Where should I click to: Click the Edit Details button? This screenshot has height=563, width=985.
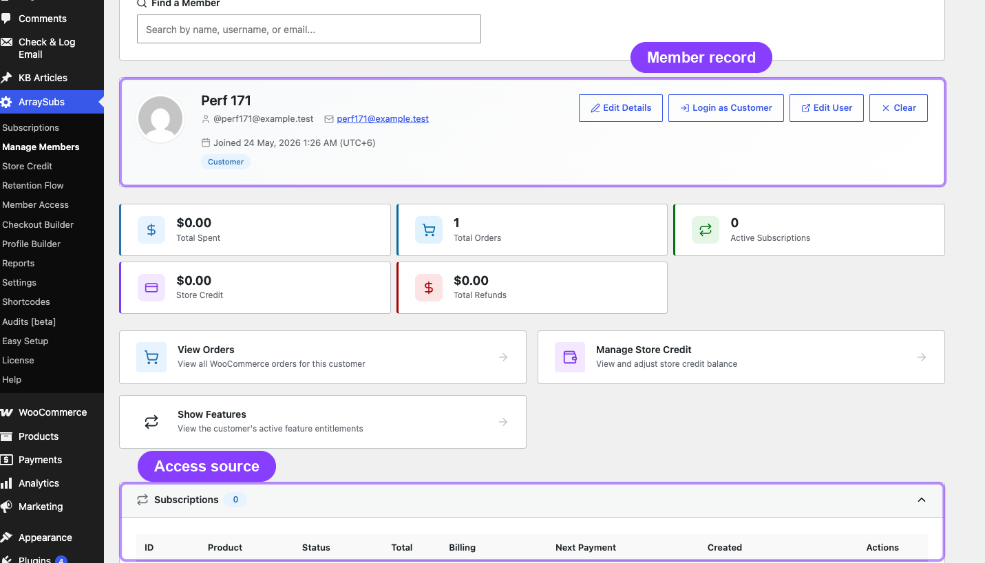click(621, 108)
